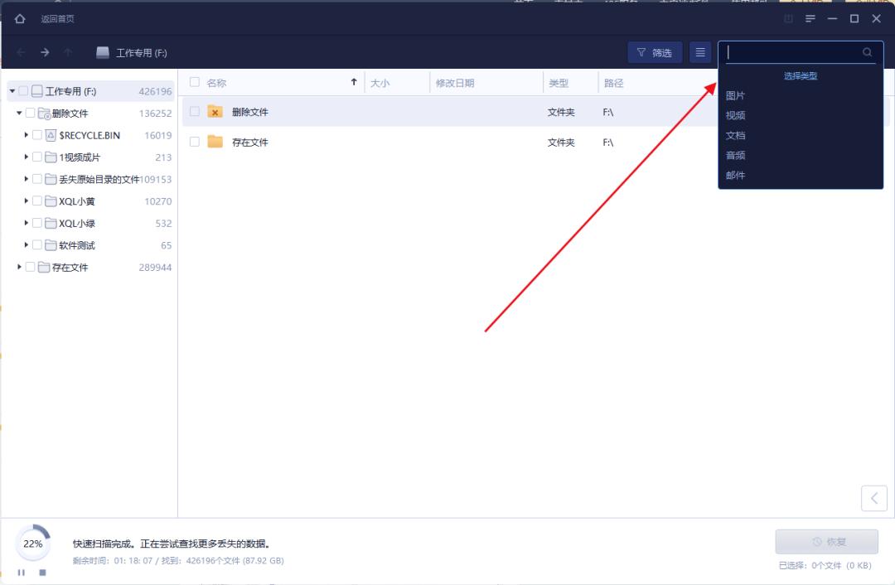Expand the $RECYCLE.BIN node

pos(27,135)
